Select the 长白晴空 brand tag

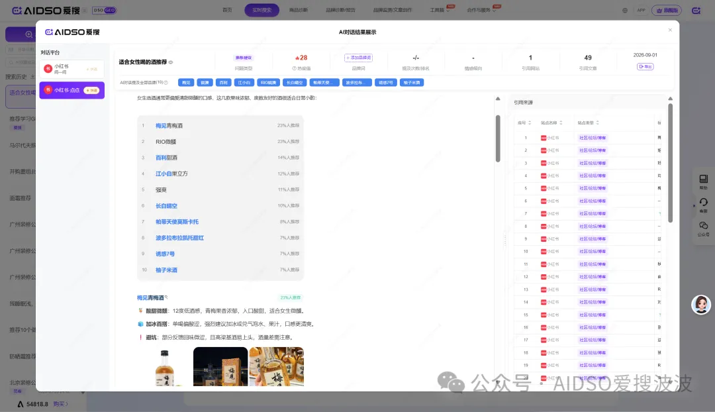click(295, 83)
